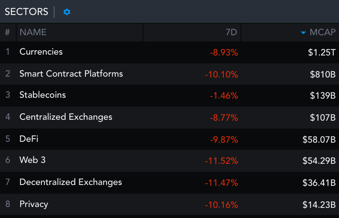Sort by the NAME column header
The image size is (339, 218).
tap(33, 33)
